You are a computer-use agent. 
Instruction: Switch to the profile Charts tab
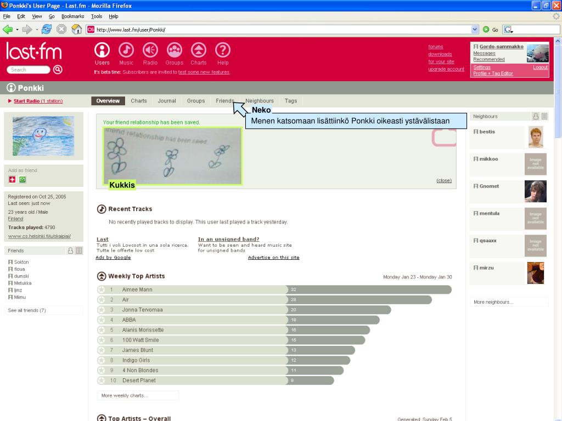coord(139,101)
